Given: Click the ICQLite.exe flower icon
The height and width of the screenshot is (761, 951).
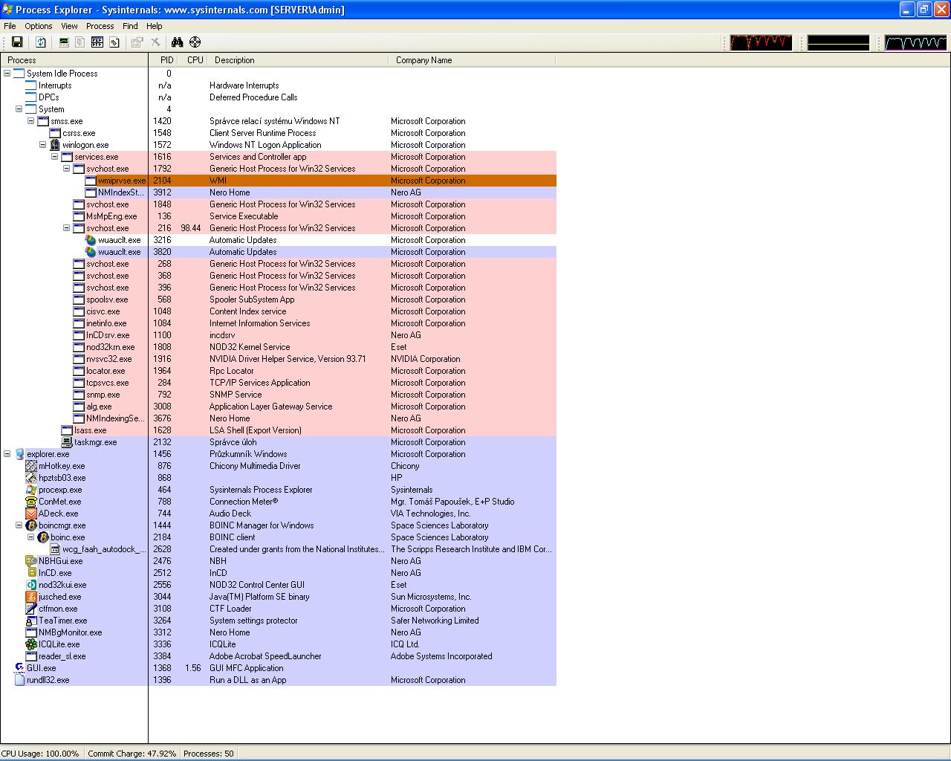Looking at the screenshot, I should pos(31,644).
